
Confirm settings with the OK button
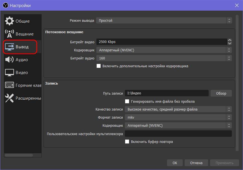click(x=175, y=163)
